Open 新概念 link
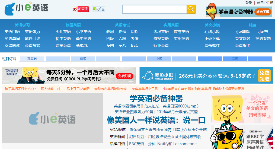 pyautogui.click(x=82, y=45)
